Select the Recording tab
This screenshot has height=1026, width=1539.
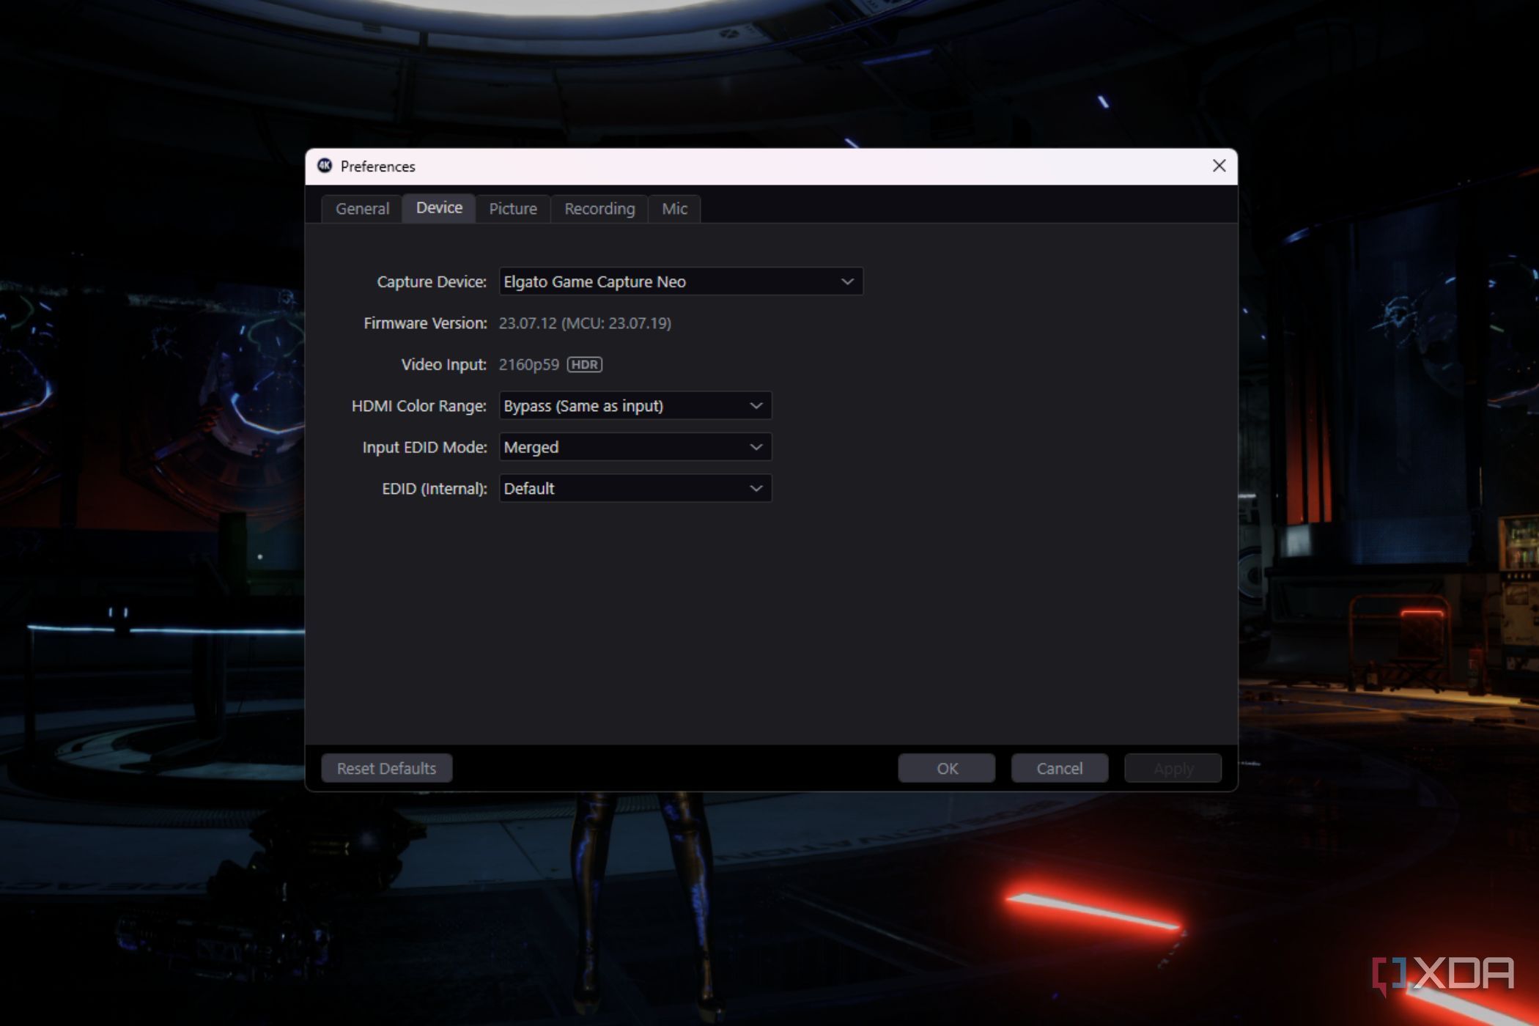(599, 209)
